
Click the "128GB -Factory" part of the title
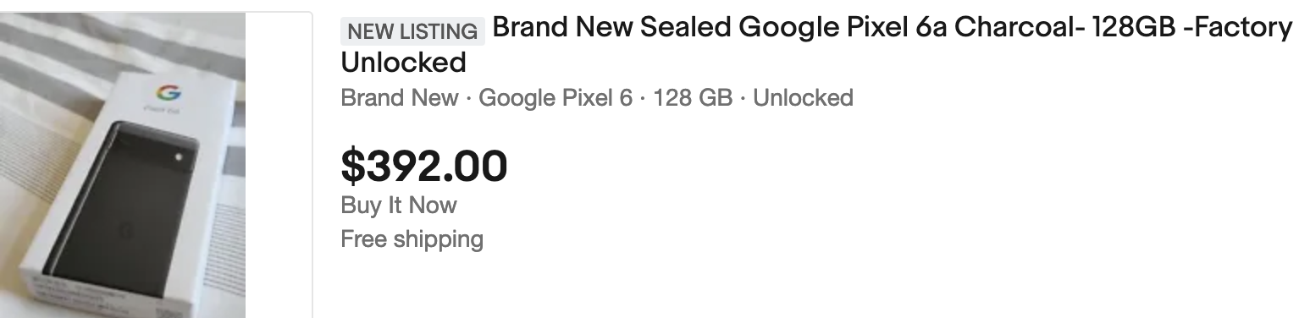pyautogui.click(x=1191, y=28)
